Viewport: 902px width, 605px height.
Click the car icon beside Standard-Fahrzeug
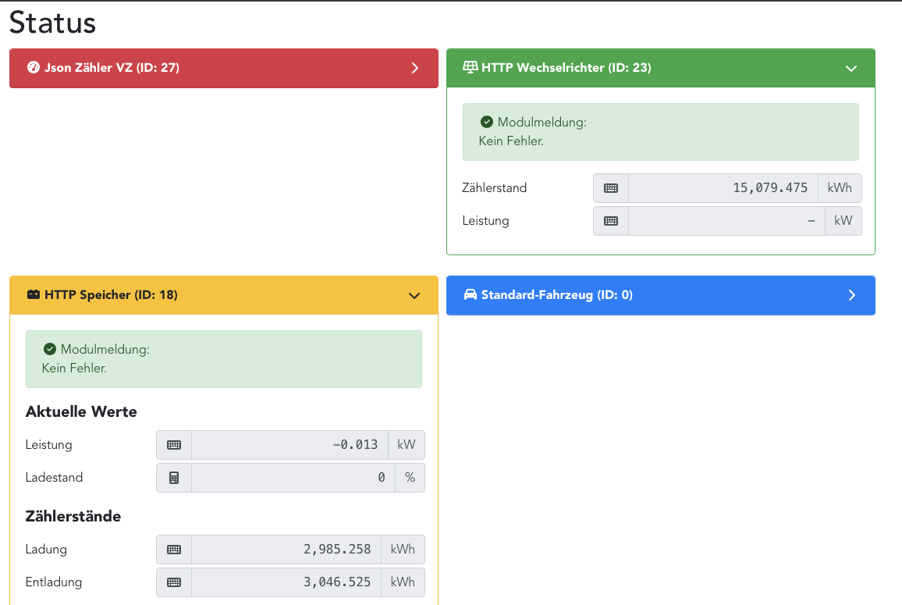point(470,295)
